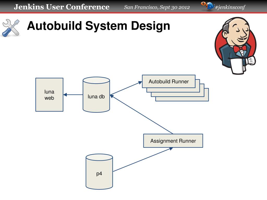Click the Jenkins User Conference header text
267x200 pixels.
[x=62, y=7]
